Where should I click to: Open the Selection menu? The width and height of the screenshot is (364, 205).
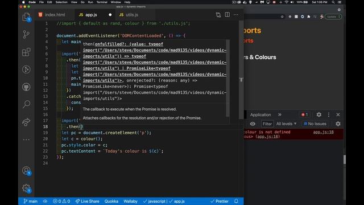[61, 2]
